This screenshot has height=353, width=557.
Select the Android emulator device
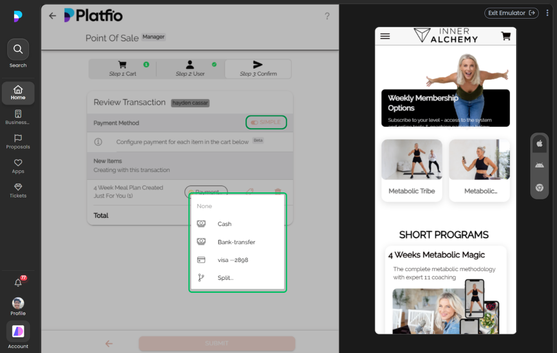click(x=539, y=165)
